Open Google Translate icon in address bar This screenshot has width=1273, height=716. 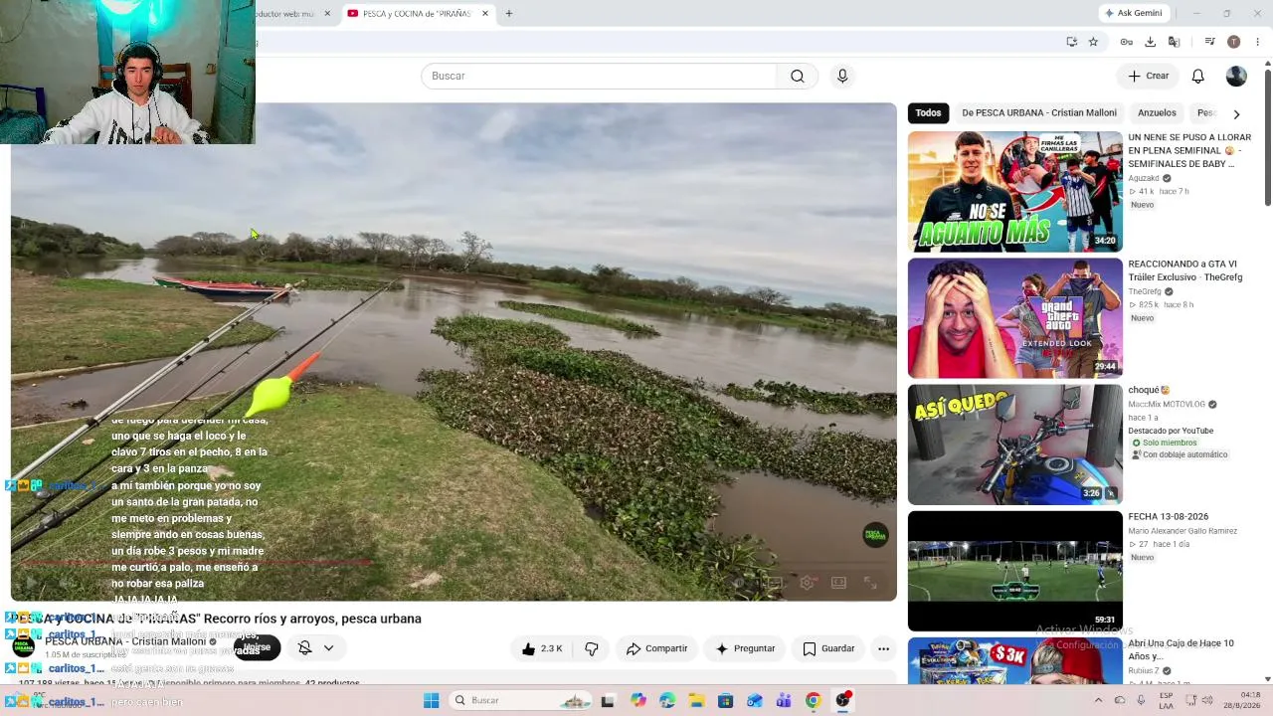tap(1175, 42)
